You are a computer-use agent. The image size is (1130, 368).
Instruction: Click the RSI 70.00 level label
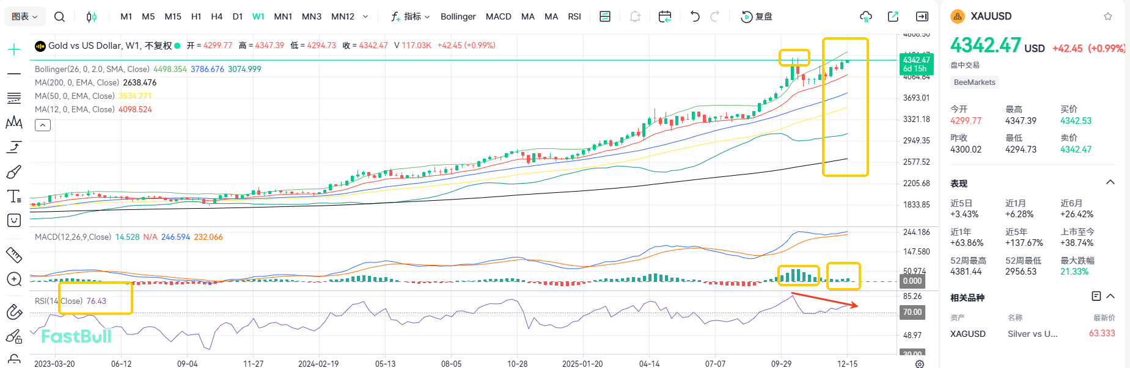(912, 312)
